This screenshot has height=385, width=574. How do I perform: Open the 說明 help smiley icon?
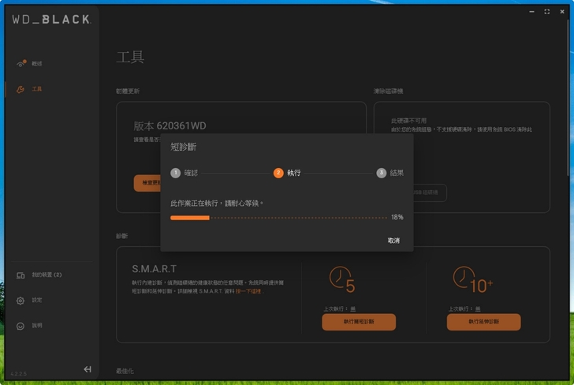[20, 326]
